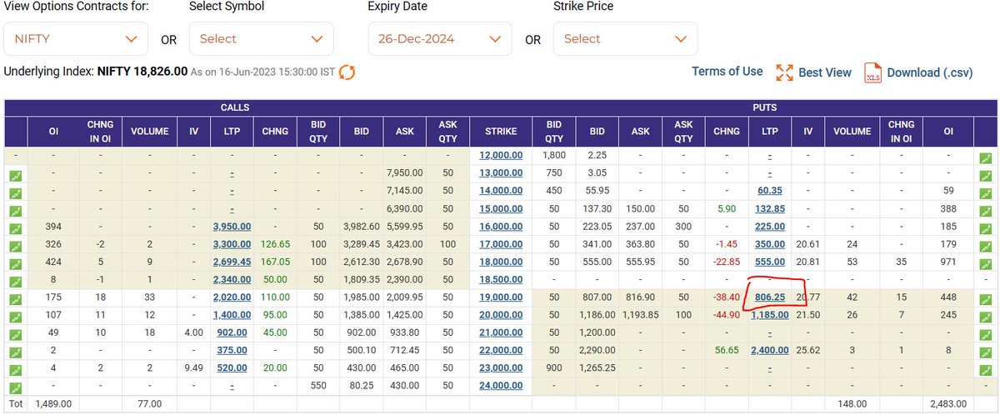
Task: Click the underlying NIFTY 18,826.00 value
Action: [x=142, y=72]
